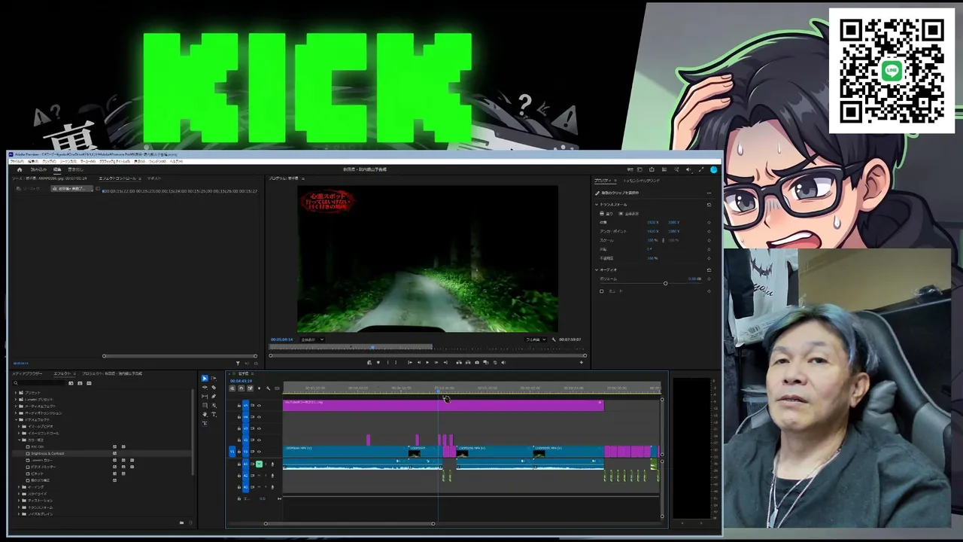Screen dimensions: 963x542
Task: Click Add Marker icon in timeline header
Action: pos(259,388)
